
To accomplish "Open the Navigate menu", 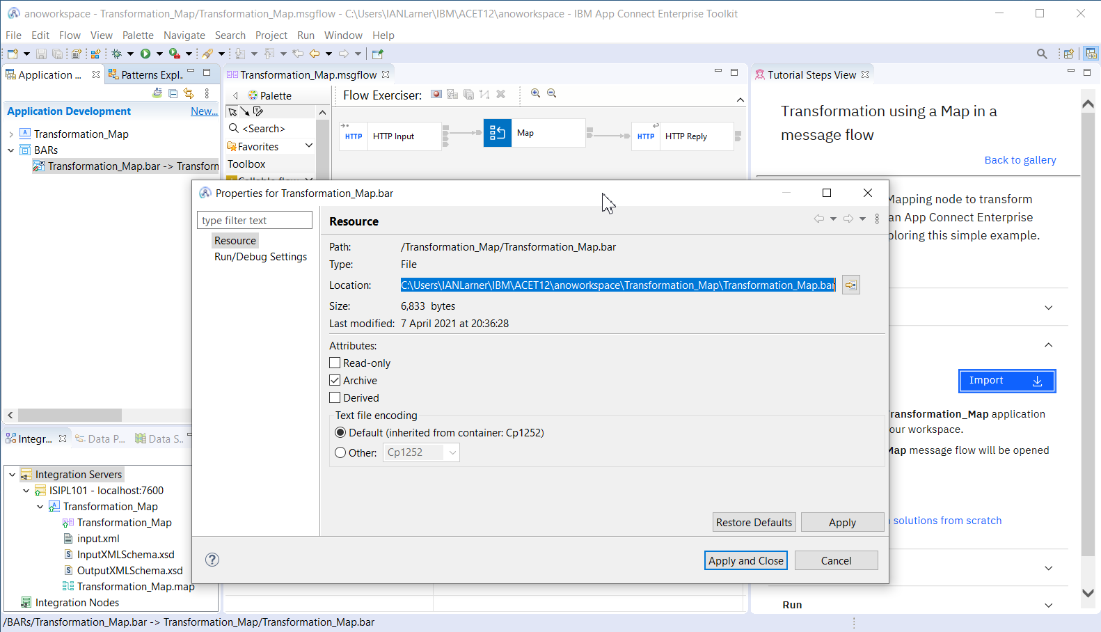I will click(184, 35).
